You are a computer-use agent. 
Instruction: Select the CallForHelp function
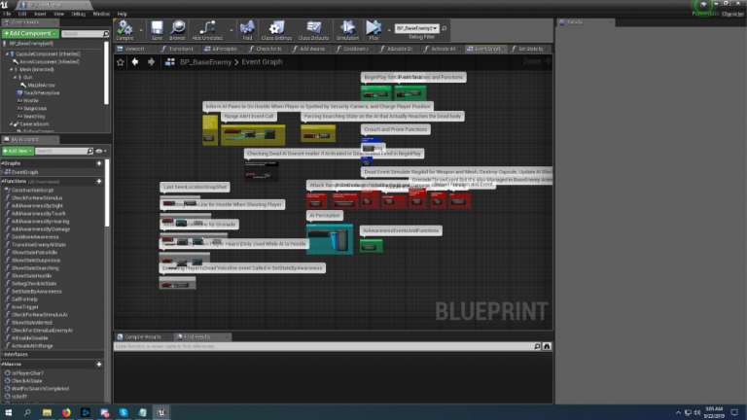pyautogui.click(x=24, y=299)
